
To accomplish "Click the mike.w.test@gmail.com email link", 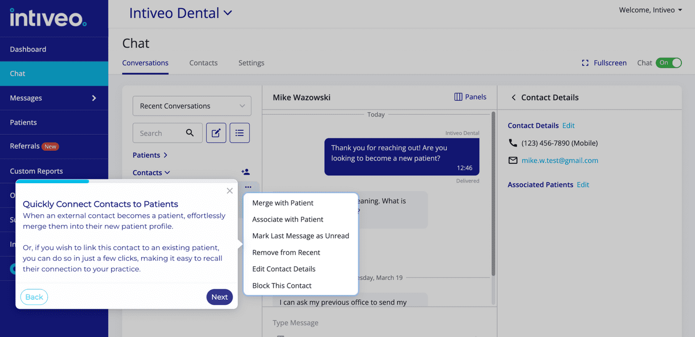I will (560, 161).
